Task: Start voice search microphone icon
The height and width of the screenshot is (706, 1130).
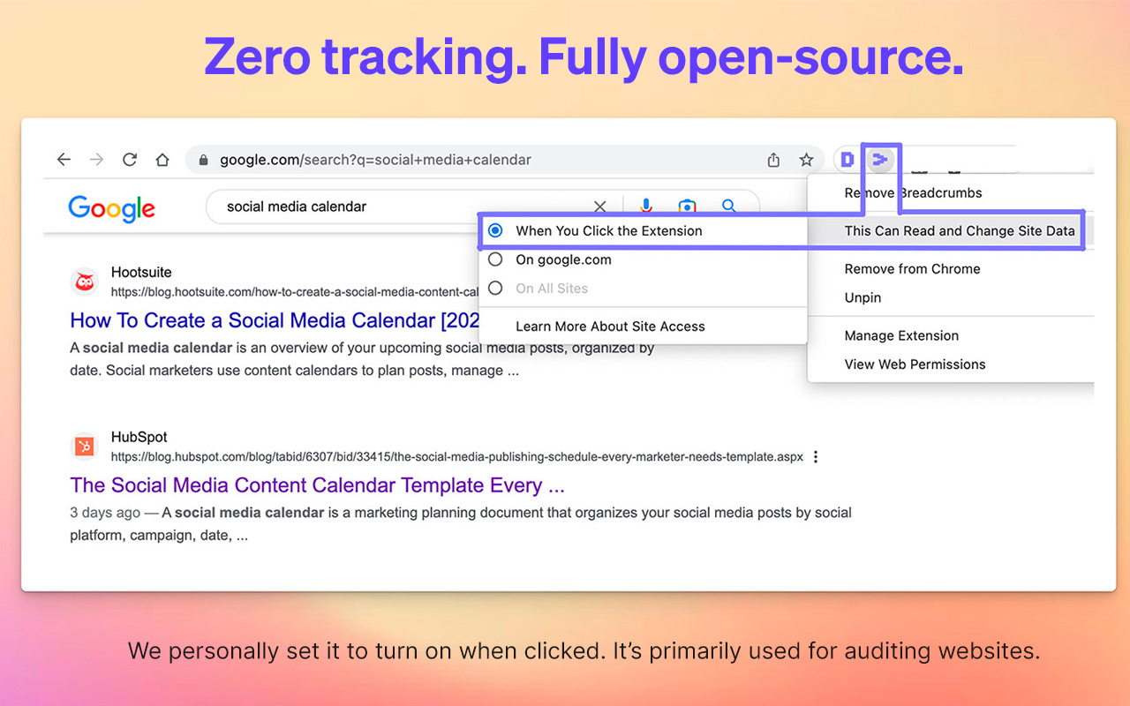Action: 646,207
